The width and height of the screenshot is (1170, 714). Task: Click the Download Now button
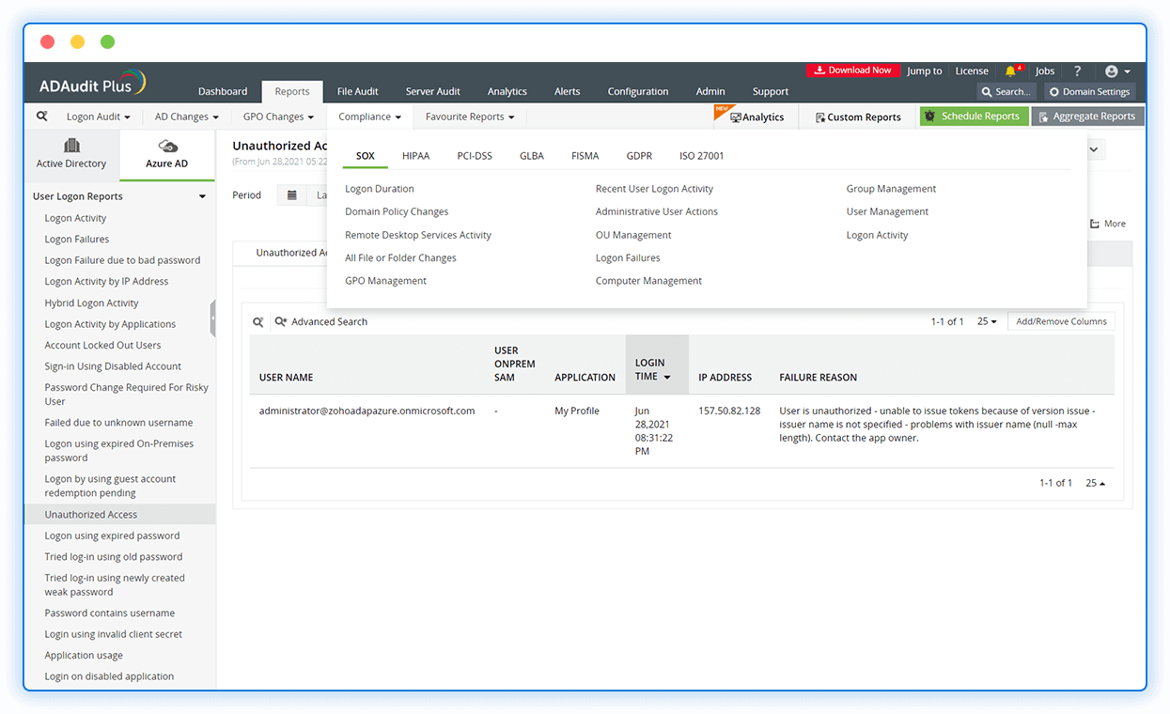pos(852,70)
